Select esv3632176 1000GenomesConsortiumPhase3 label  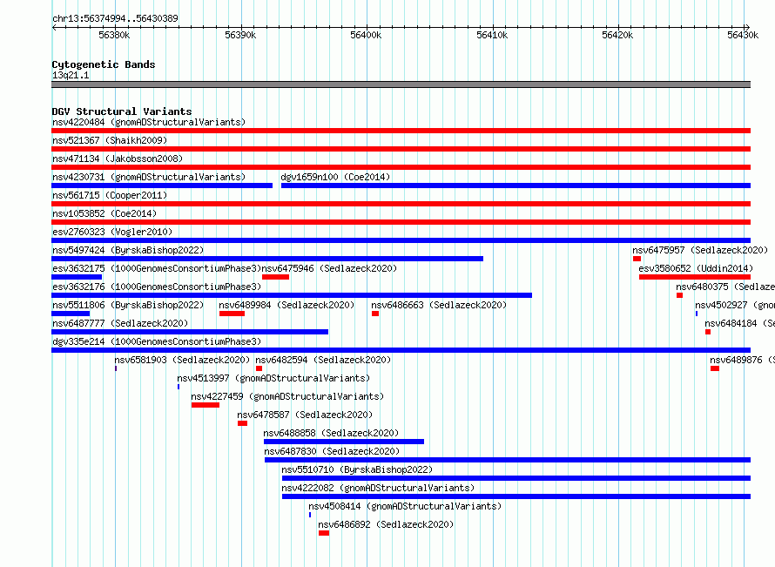157,287
